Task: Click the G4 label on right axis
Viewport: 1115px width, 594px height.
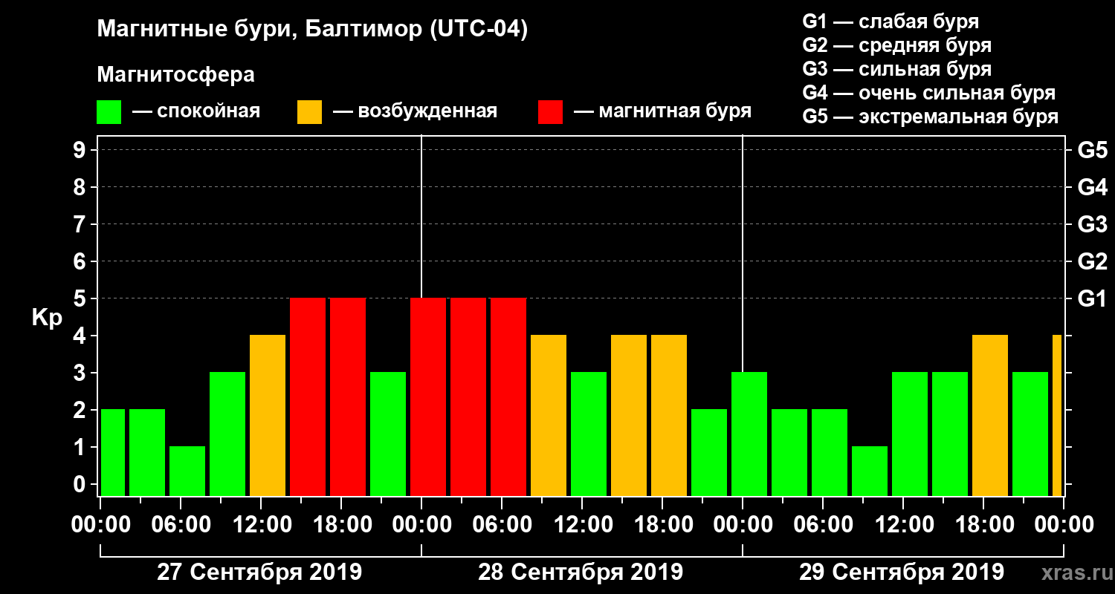Action: (1092, 187)
